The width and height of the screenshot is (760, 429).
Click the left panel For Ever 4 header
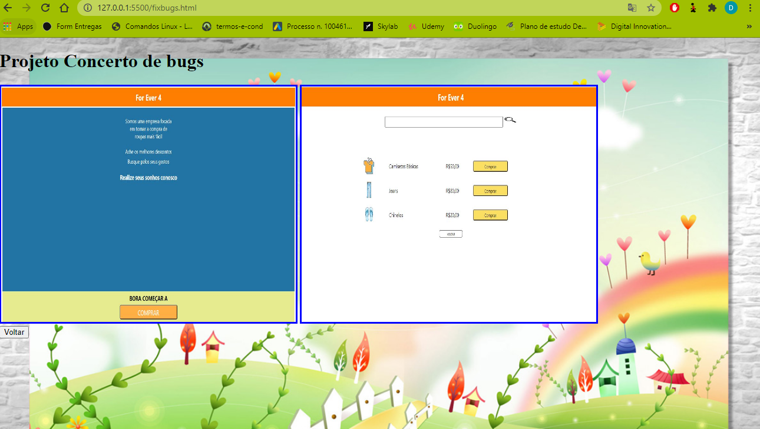[148, 98]
